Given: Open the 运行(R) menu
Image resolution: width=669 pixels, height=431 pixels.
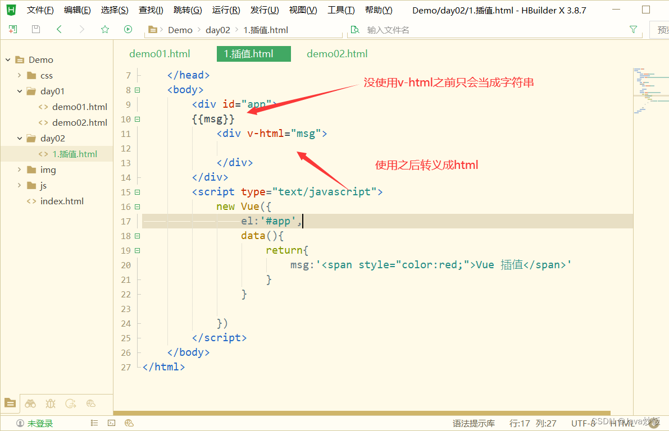Looking at the screenshot, I should pos(226,10).
